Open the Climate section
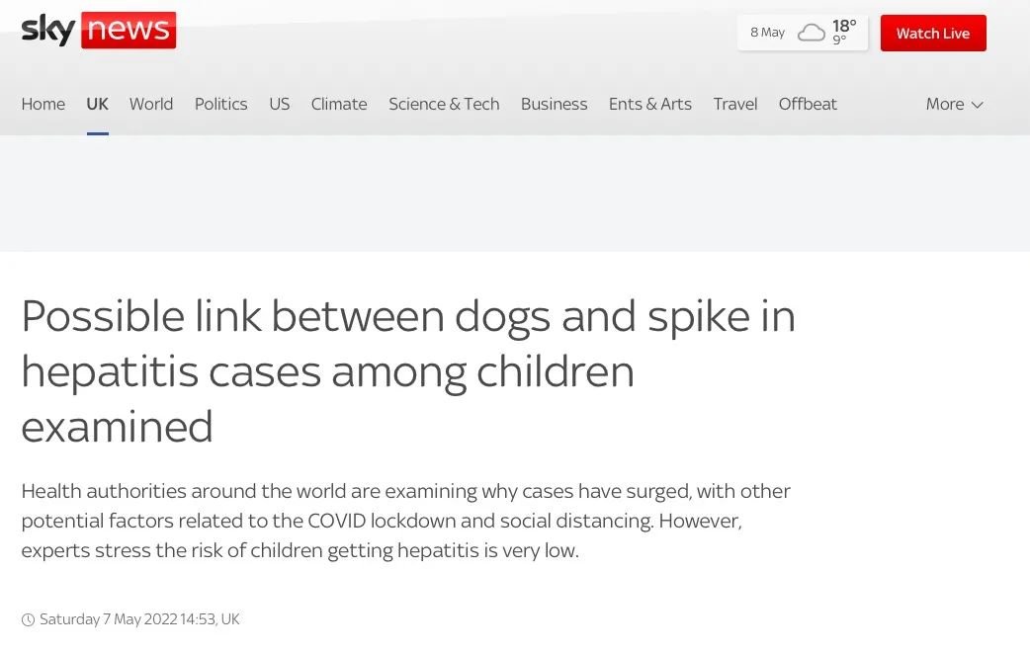1030x652 pixels. click(339, 104)
